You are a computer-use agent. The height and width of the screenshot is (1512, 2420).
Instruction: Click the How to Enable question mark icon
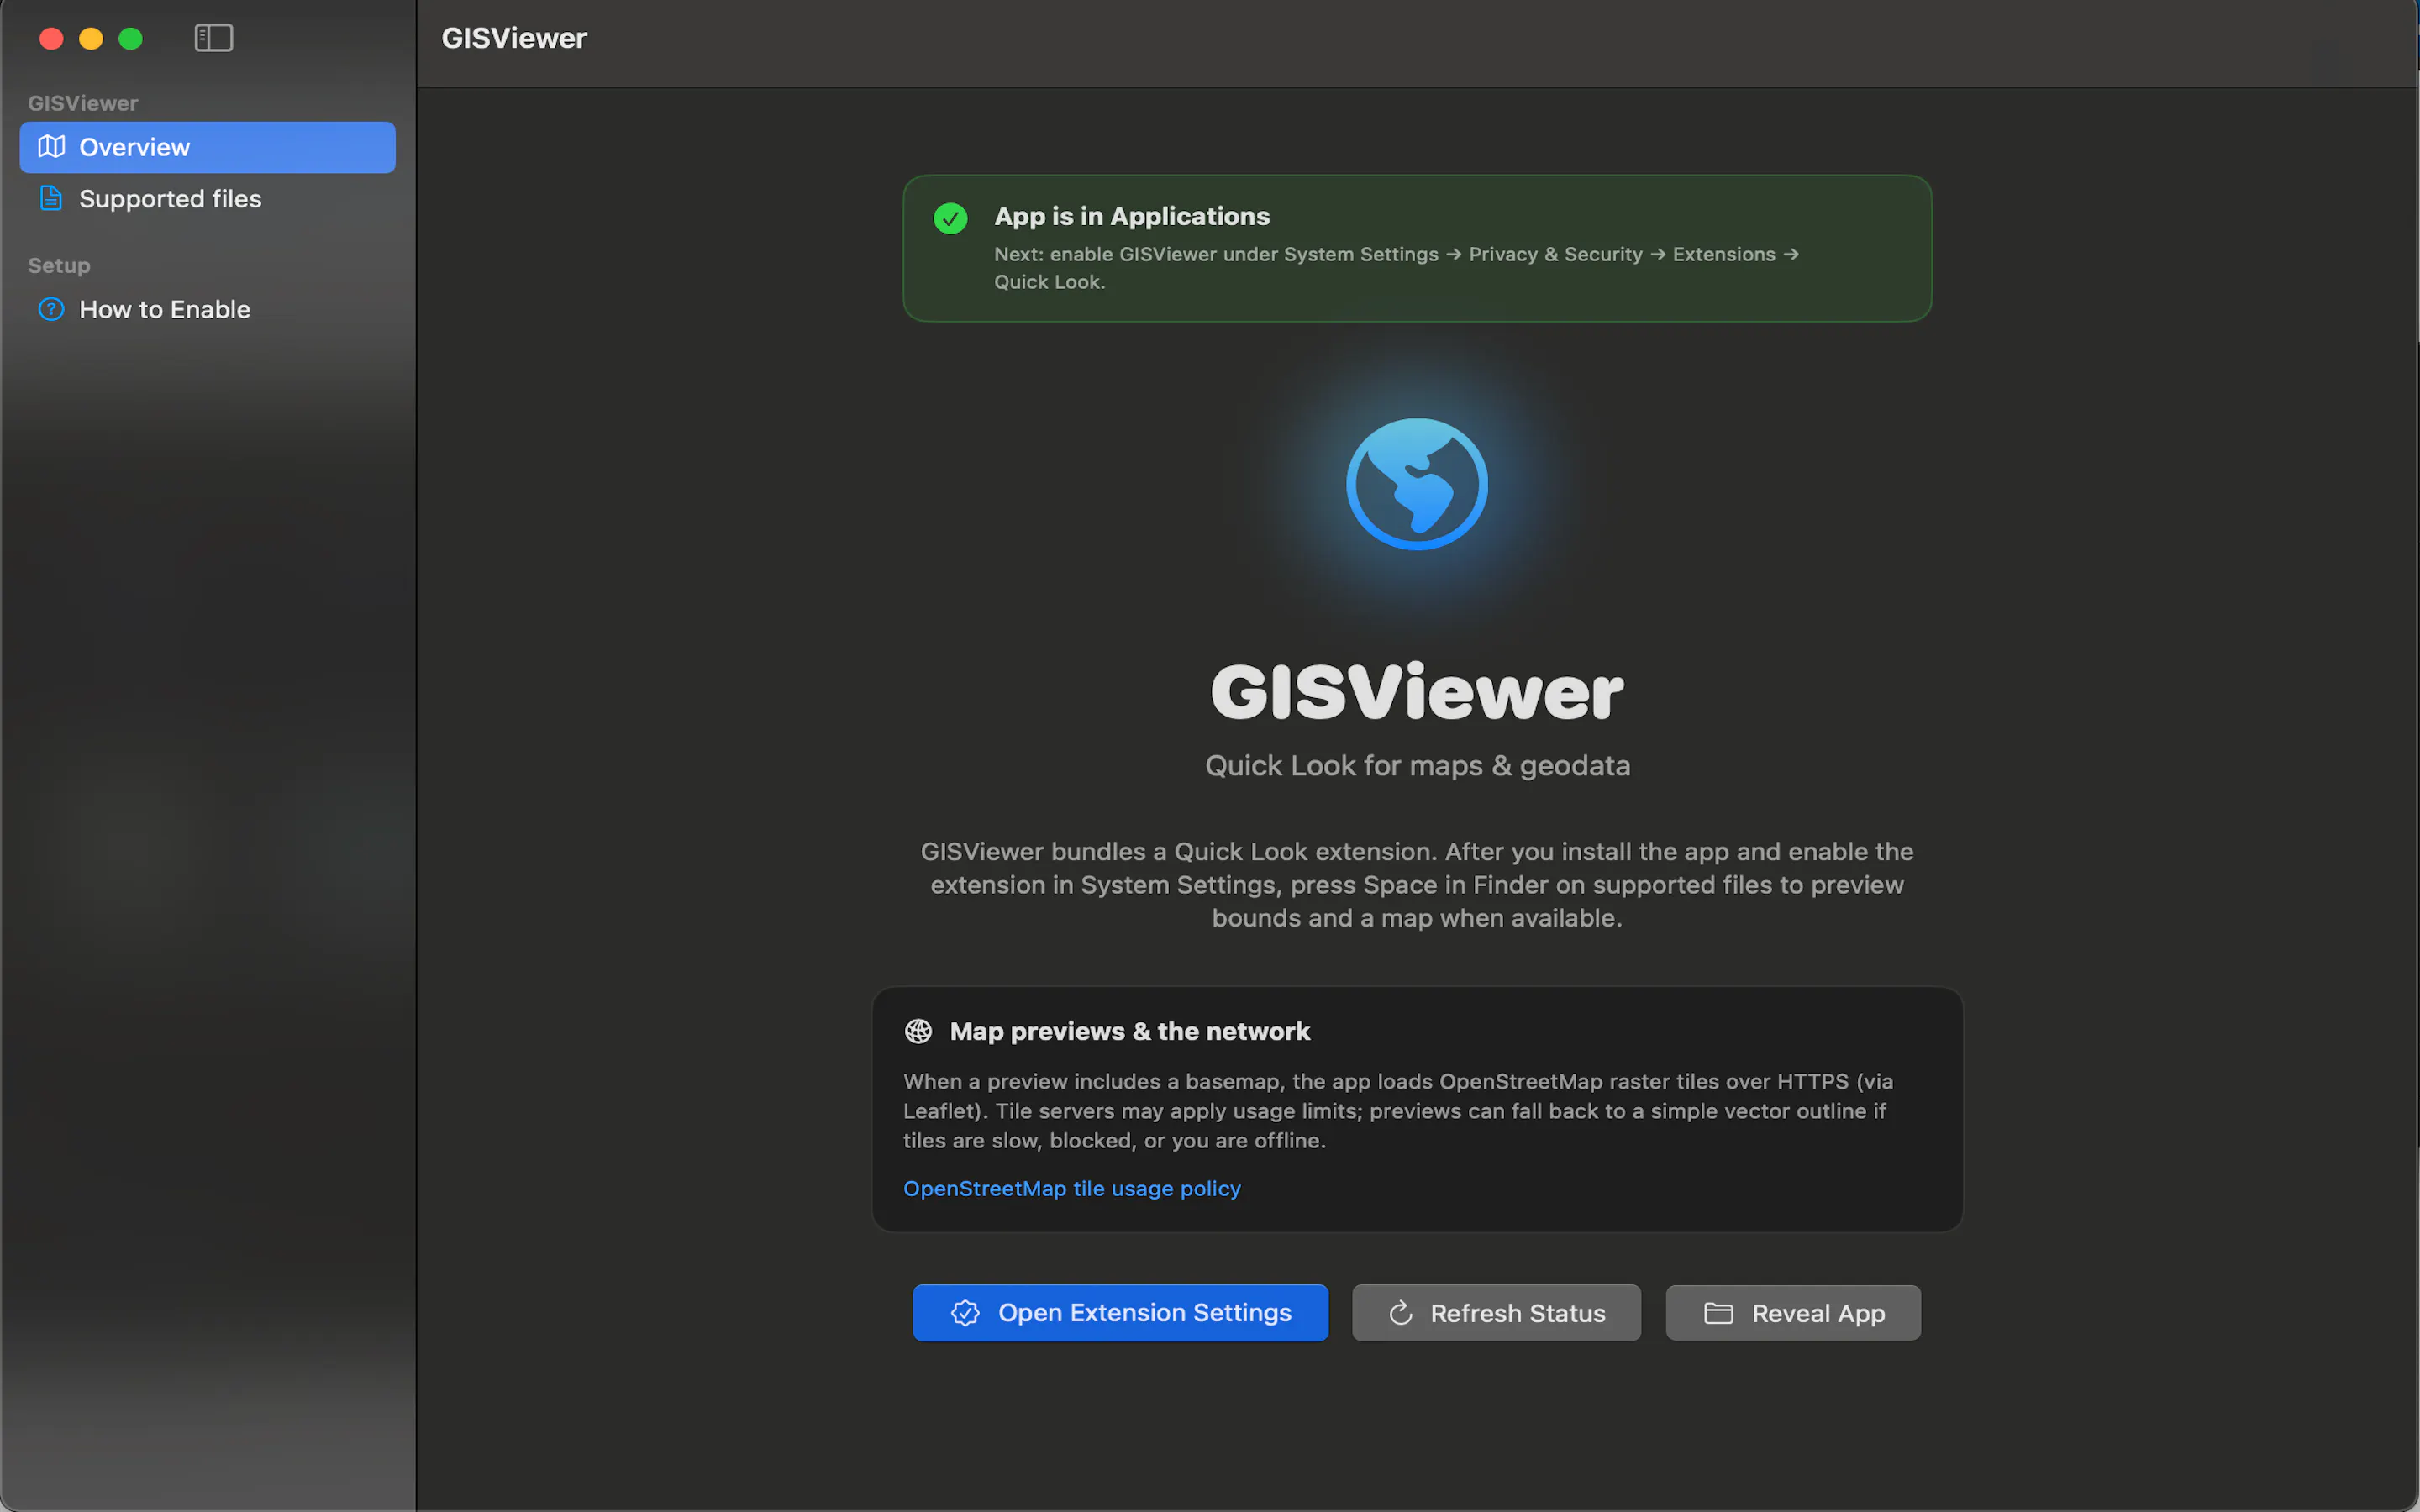tap(51, 309)
